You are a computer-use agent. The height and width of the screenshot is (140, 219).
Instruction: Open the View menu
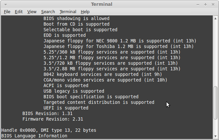32,12
